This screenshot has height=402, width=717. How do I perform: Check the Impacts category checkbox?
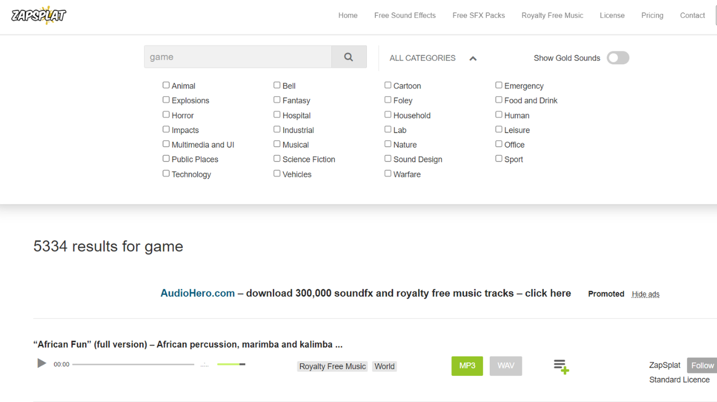pos(166,129)
